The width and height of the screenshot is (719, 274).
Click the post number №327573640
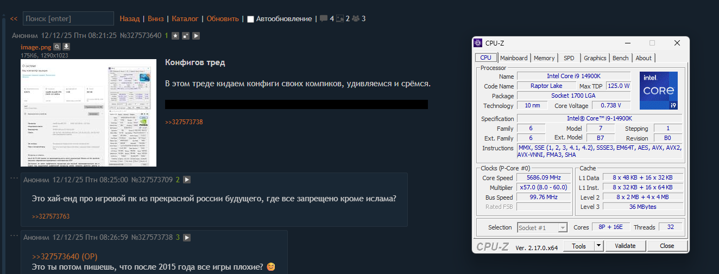click(x=140, y=36)
